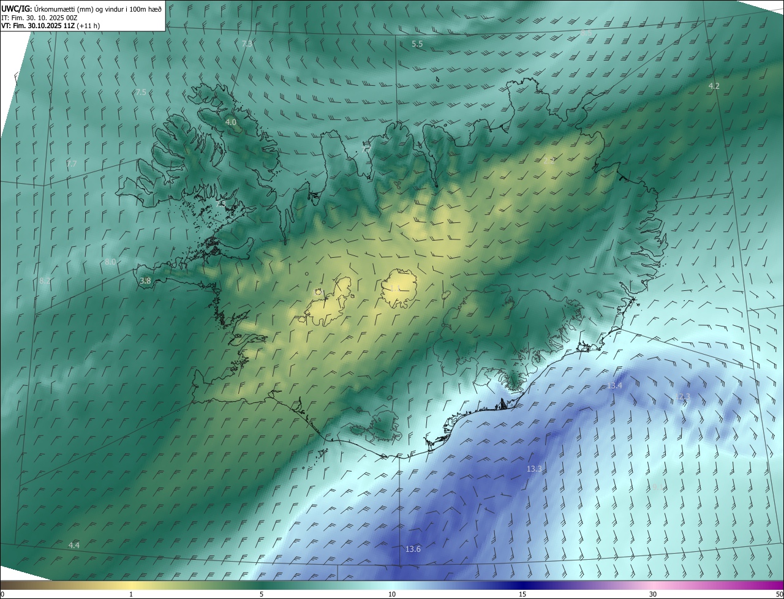The width and height of the screenshot is (784, 599).
Task: Click the map value label 8.0
Action: pos(110,262)
